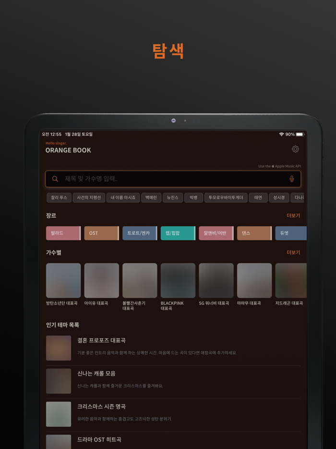Select the 내 이름 아시죠 chip
The image size is (336, 449).
point(123,198)
